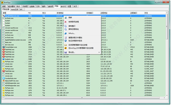This screenshot has width=171, height=105.
Task: Open 查看进程文件属性 file properties entry
Action: (75, 38)
